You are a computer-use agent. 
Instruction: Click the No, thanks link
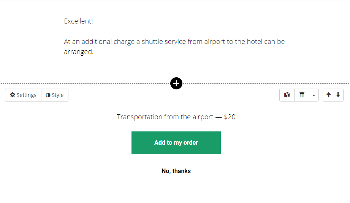[176, 171]
